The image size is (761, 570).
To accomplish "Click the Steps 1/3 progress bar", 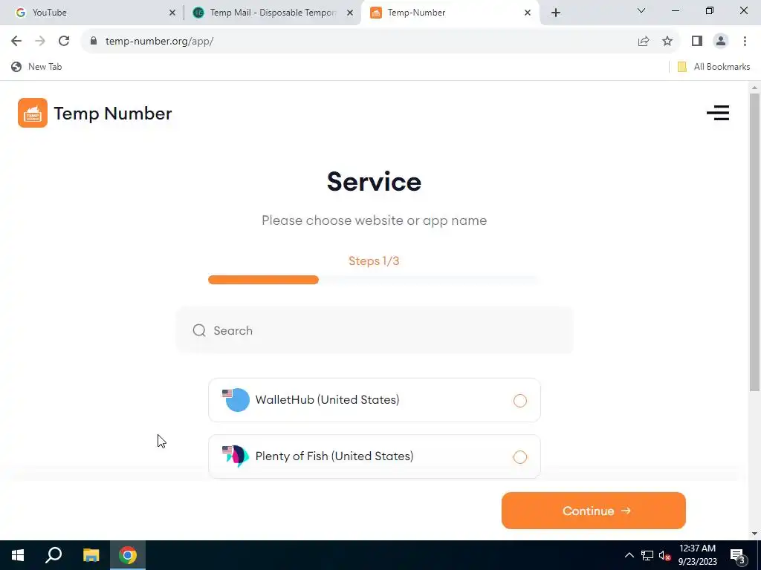I will coord(374,280).
